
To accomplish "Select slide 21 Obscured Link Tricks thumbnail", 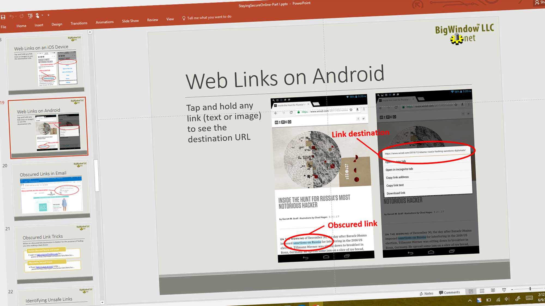I will (x=54, y=254).
